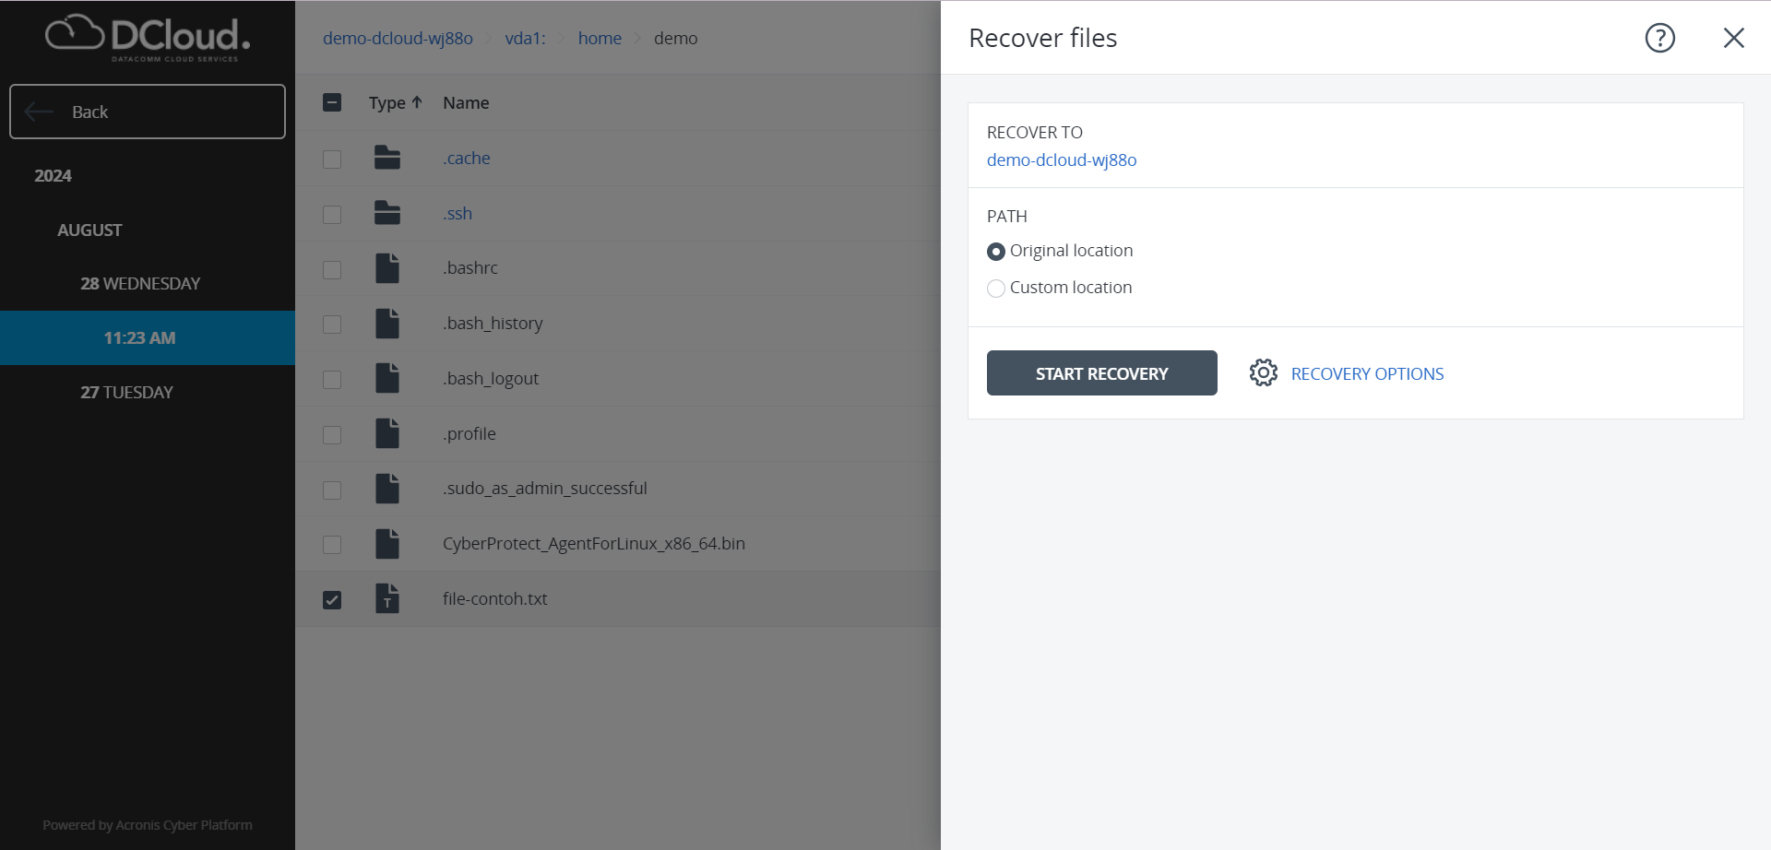Uncheck file-contoh.txt in file list
Image resolution: width=1771 pixels, height=850 pixels.
[332, 599]
